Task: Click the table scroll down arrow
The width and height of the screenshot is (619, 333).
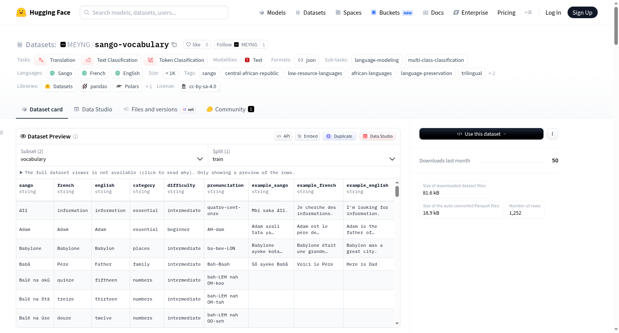Action: 397,323
